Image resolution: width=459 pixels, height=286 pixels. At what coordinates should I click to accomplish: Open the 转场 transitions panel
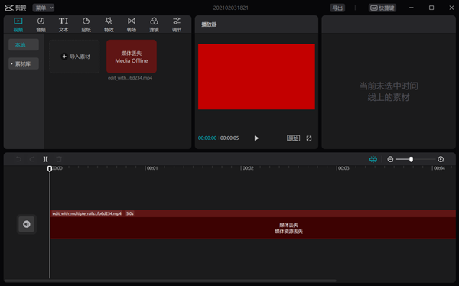pyautogui.click(x=132, y=24)
